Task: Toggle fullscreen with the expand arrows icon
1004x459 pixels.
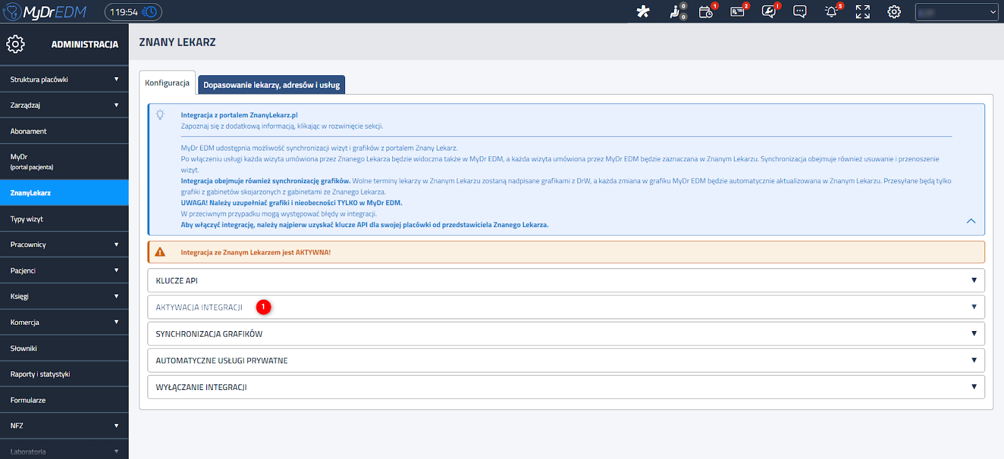Action: 863,12
